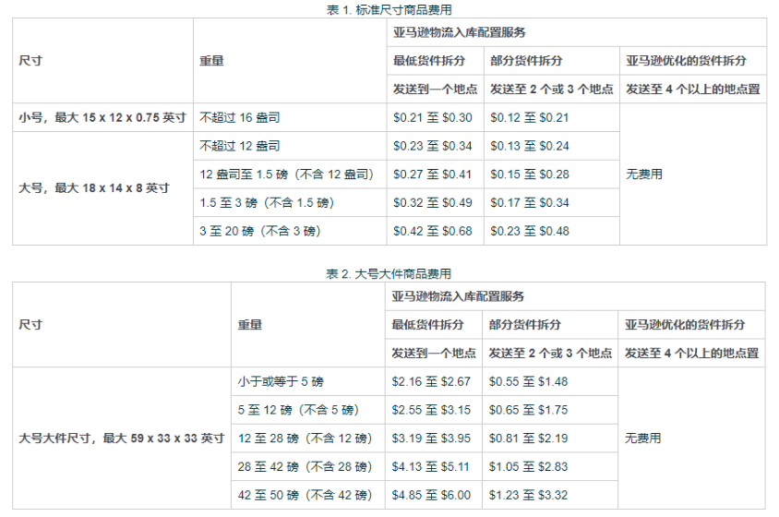
Task: Click '亚马逊物流入库配置服务' header in Table 1
Action: click(459, 32)
